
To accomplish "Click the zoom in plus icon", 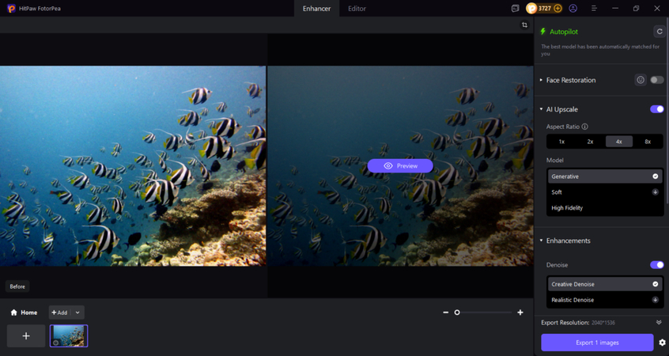I will coord(520,312).
